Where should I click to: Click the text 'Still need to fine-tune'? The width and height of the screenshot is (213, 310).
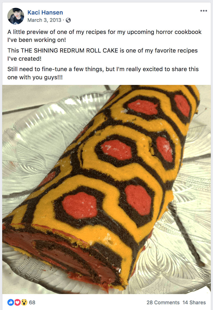37,69
